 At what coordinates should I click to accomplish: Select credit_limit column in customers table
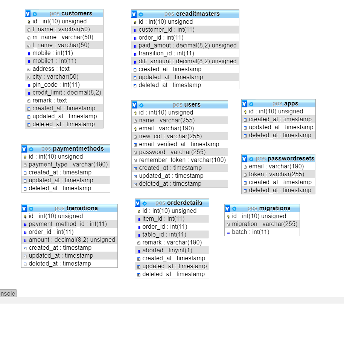click(x=67, y=93)
